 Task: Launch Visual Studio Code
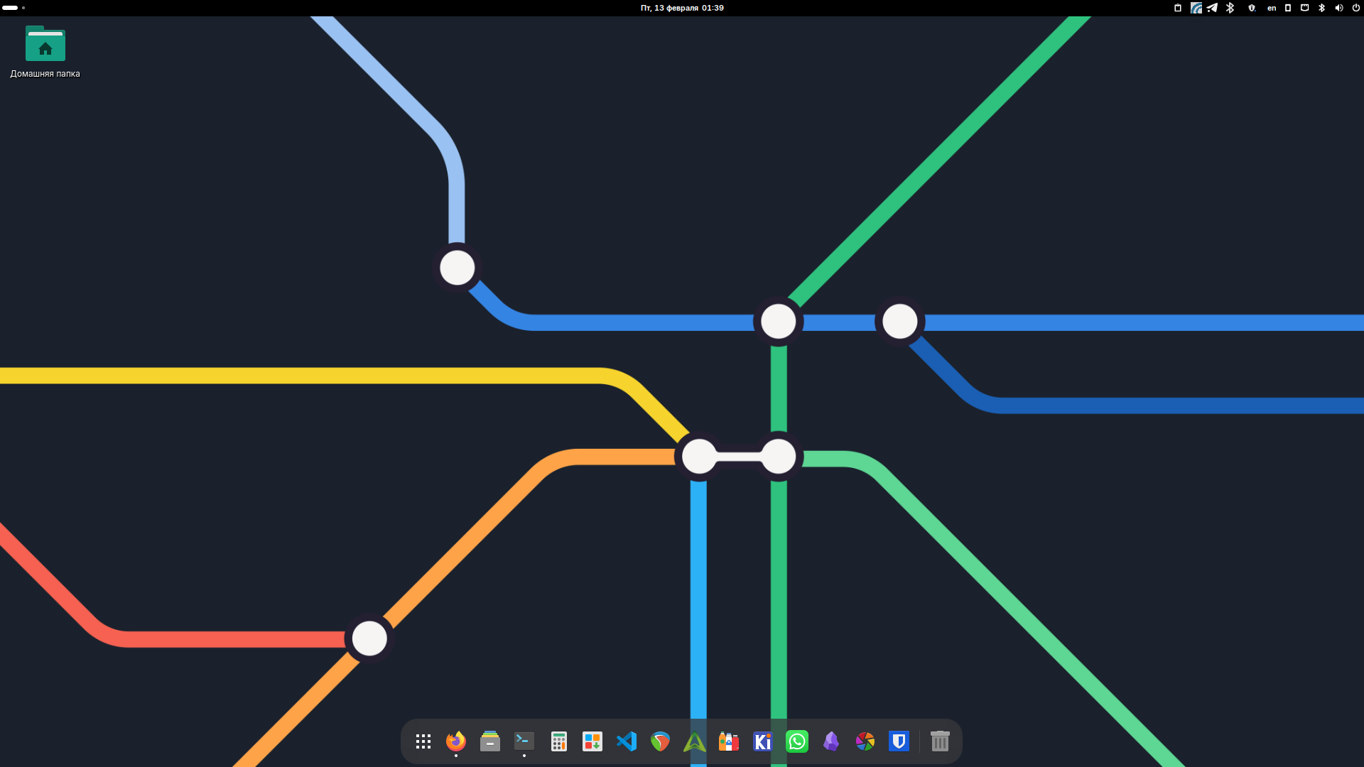[x=627, y=741]
